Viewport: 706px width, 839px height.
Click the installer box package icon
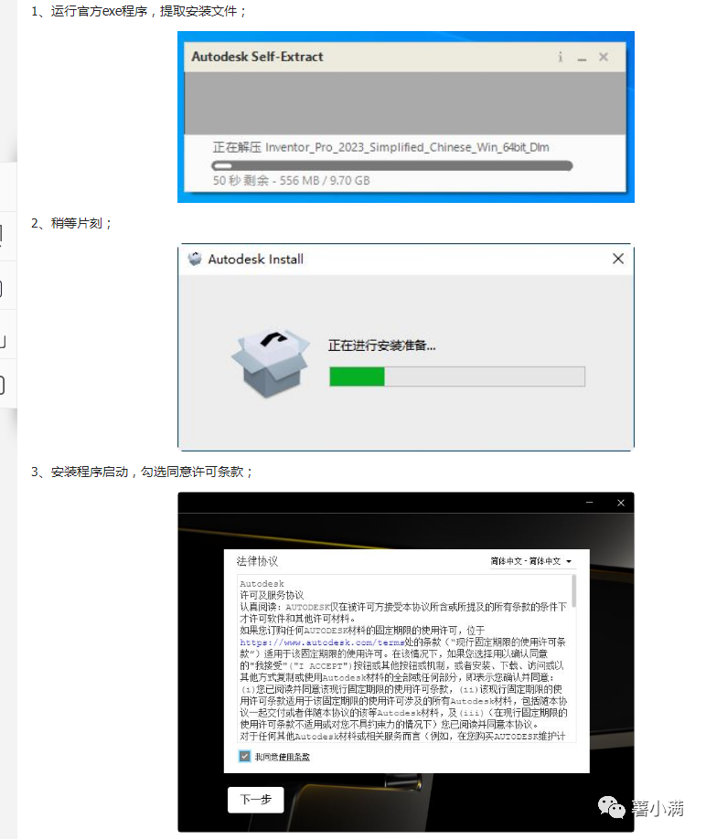click(271, 363)
